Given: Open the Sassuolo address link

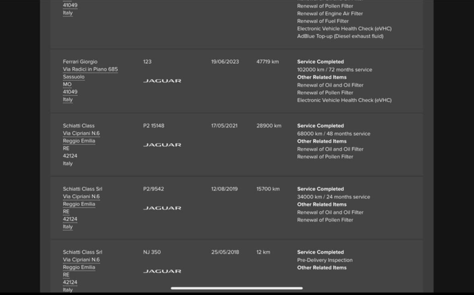Looking at the screenshot, I should coord(74,77).
